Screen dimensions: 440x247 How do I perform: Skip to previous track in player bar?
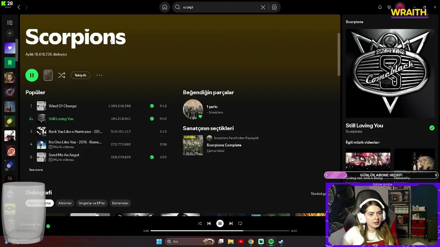[x=209, y=223]
